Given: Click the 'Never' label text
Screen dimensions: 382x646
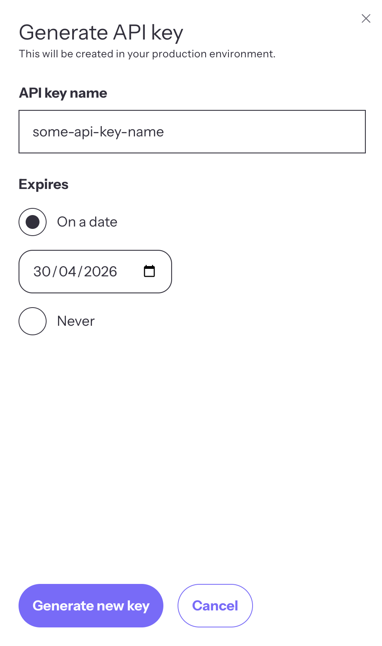Looking at the screenshot, I should [x=76, y=321].
